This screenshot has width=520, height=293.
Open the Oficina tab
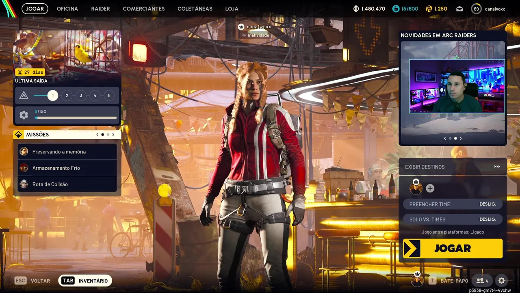(67, 9)
